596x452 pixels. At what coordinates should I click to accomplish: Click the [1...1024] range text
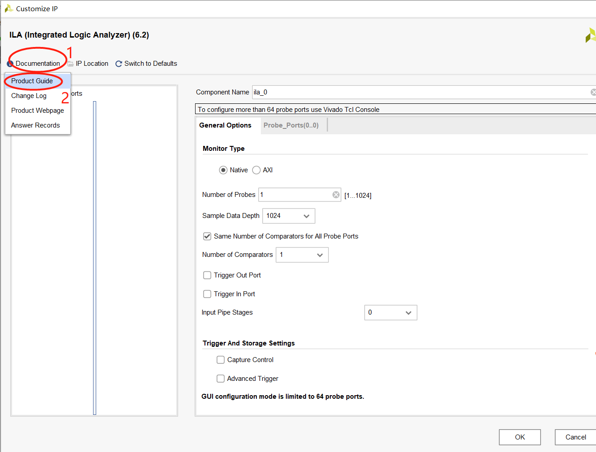pos(358,196)
